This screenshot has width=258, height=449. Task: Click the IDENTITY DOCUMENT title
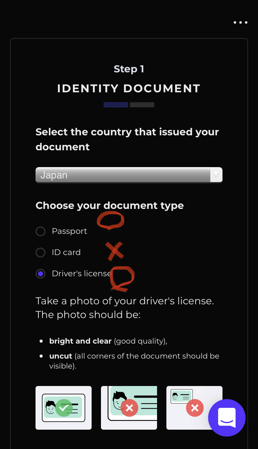(x=129, y=89)
